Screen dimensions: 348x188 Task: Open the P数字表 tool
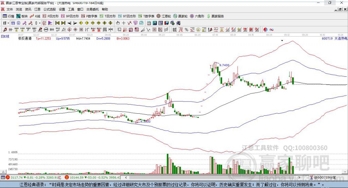point(89,16)
